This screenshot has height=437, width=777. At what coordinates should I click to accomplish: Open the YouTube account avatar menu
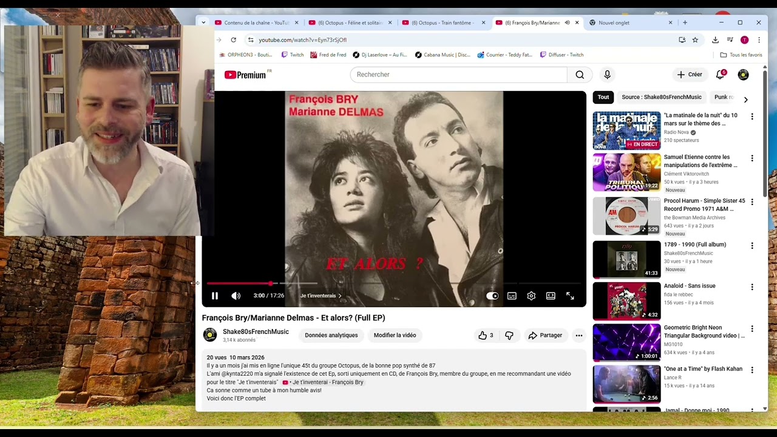point(743,75)
